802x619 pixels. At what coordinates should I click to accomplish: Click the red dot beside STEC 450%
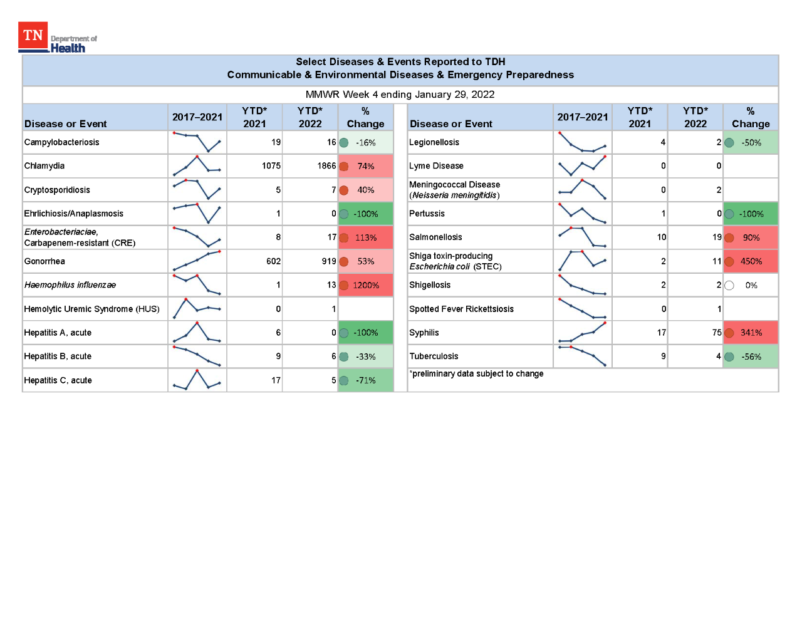click(x=729, y=262)
